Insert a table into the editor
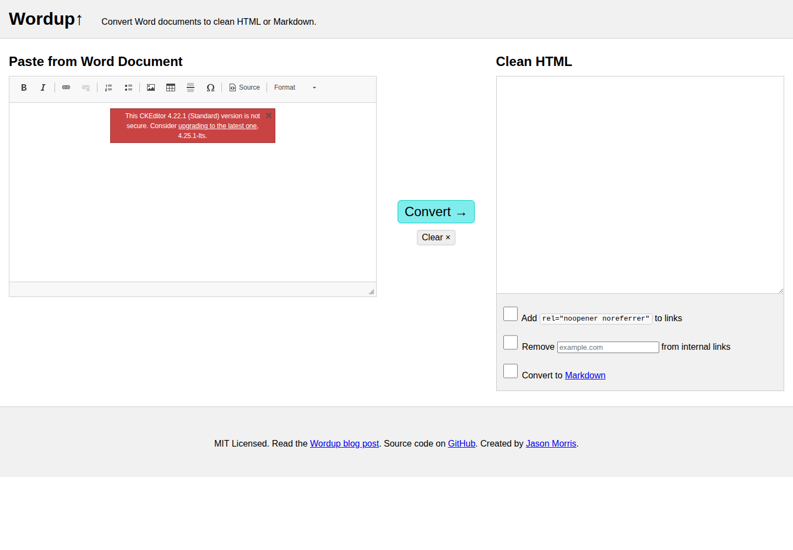The height and width of the screenshot is (550, 793). click(171, 87)
